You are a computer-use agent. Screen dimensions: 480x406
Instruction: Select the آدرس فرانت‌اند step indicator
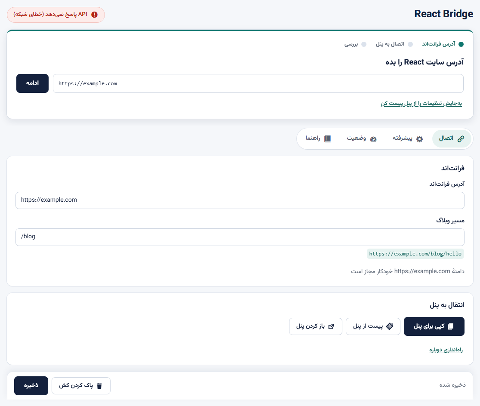point(443,44)
